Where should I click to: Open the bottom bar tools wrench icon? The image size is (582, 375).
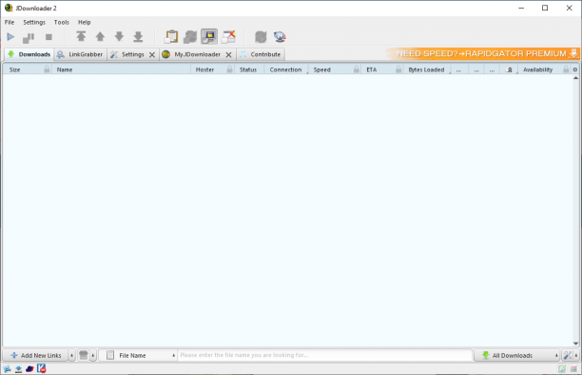(x=567, y=356)
